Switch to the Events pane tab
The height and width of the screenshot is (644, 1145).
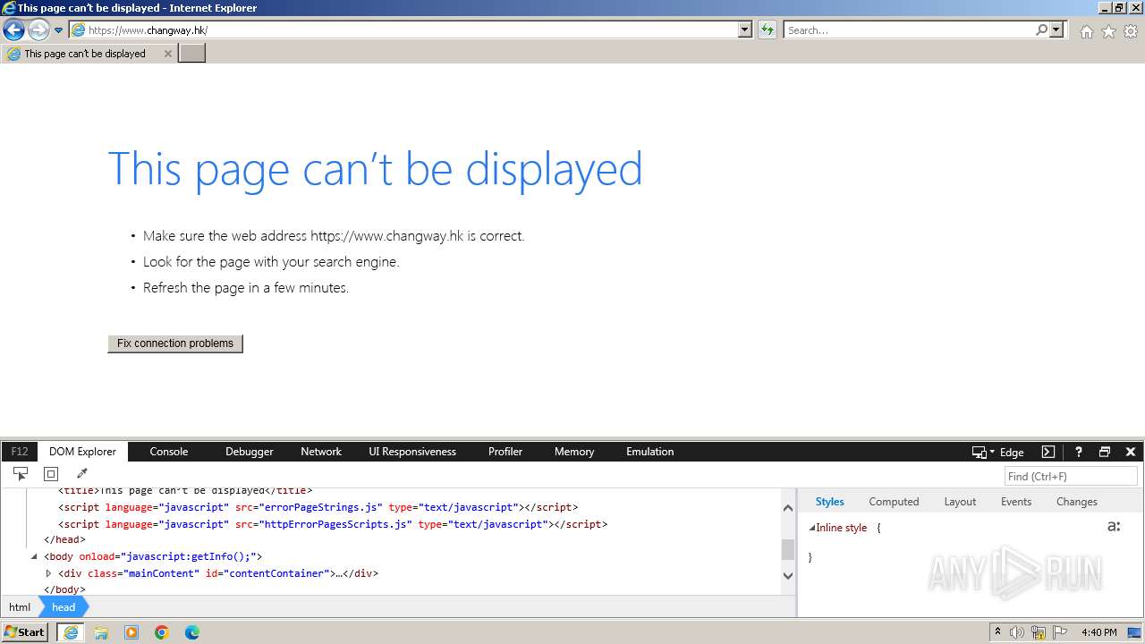[x=1016, y=502]
